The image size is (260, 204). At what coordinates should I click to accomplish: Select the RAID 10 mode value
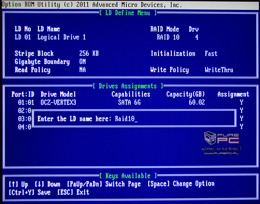tap(168, 37)
